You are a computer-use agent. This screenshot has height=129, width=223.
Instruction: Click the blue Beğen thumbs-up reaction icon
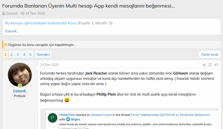pos(68,119)
